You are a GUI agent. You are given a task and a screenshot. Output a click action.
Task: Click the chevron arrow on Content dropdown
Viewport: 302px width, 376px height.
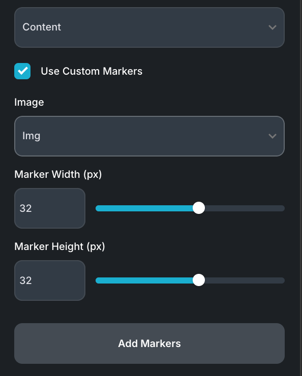pyautogui.click(x=272, y=27)
